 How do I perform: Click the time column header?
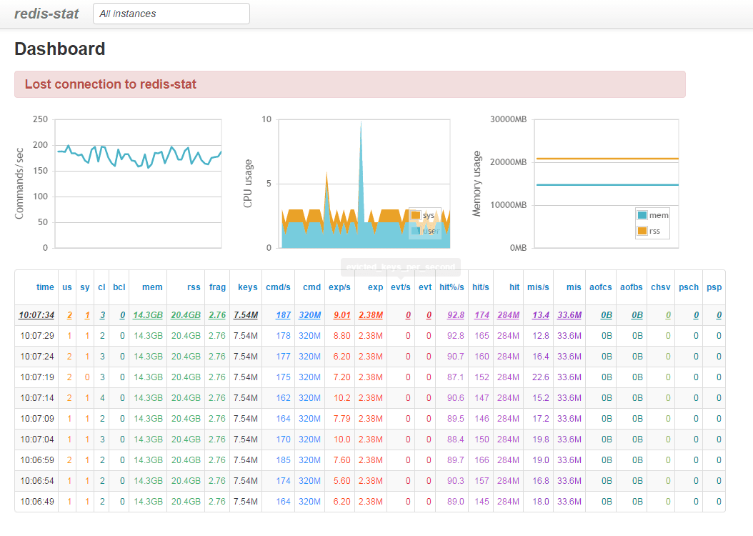(x=45, y=287)
